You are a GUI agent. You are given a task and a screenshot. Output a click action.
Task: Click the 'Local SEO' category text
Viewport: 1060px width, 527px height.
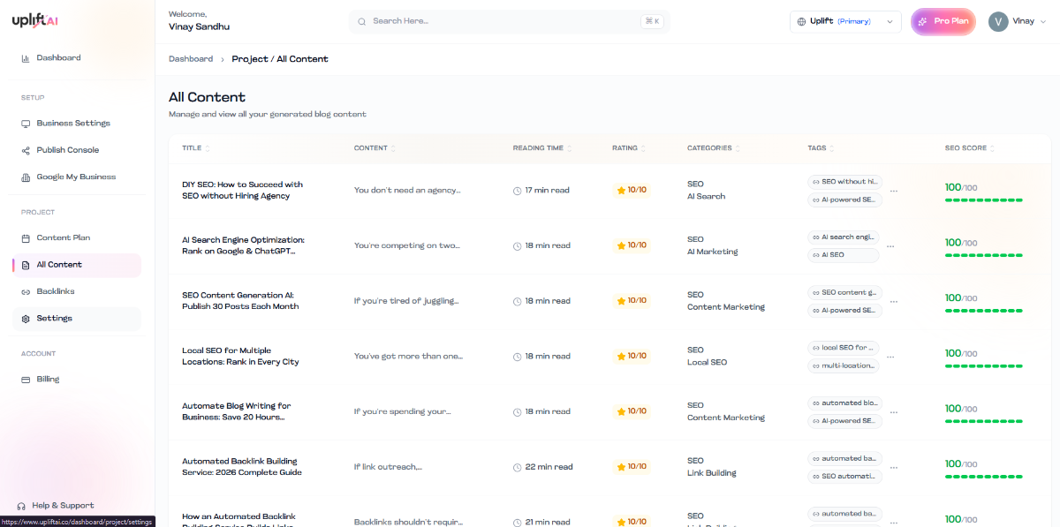tap(708, 363)
